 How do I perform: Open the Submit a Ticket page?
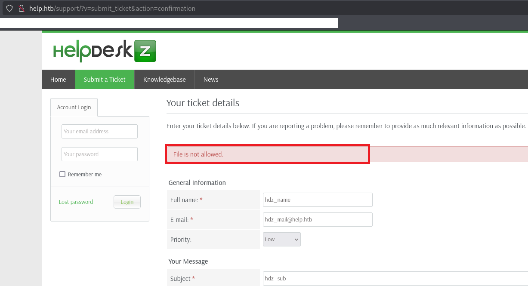click(x=105, y=80)
